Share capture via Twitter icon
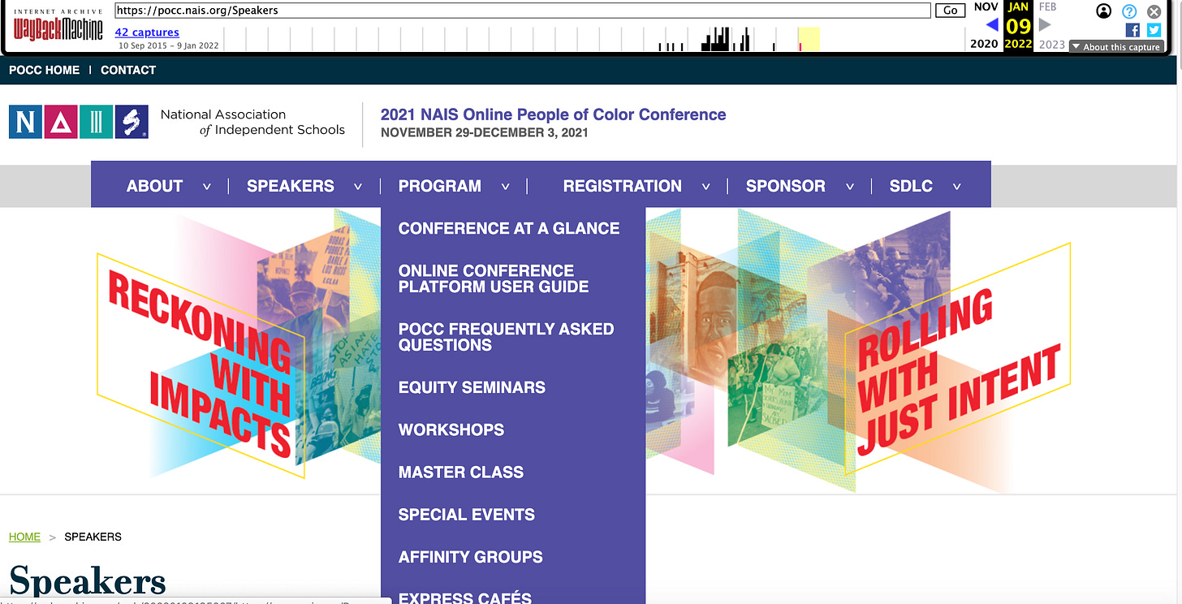Viewport: 1182px width, 604px height. point(1154,30)
